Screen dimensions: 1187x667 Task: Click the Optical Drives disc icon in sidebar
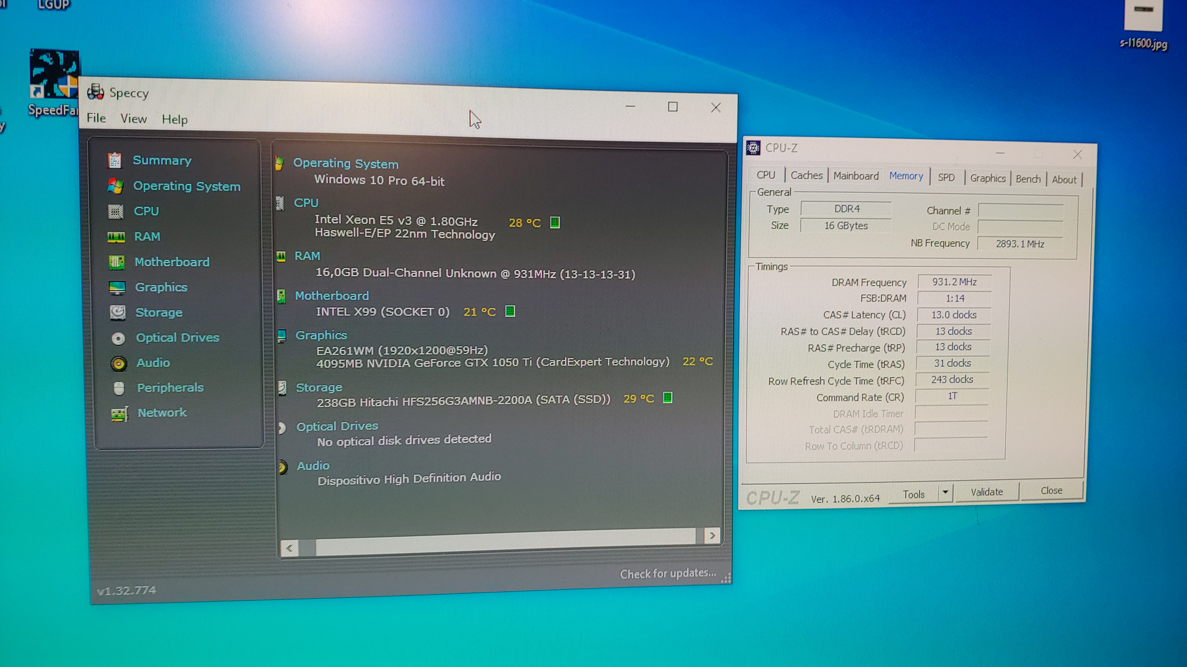pyautogui.click(x=118, y=338)
